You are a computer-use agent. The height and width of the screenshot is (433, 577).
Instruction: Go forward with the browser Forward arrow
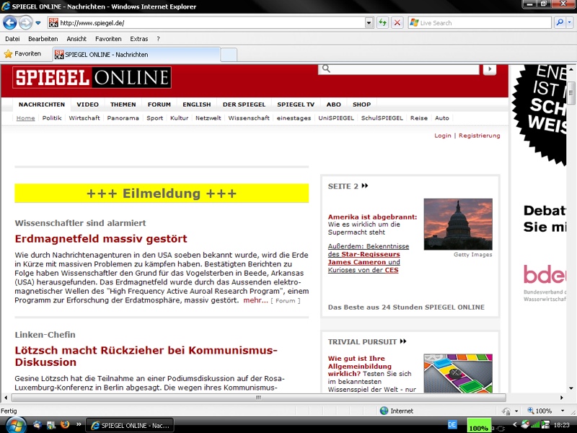25,23
